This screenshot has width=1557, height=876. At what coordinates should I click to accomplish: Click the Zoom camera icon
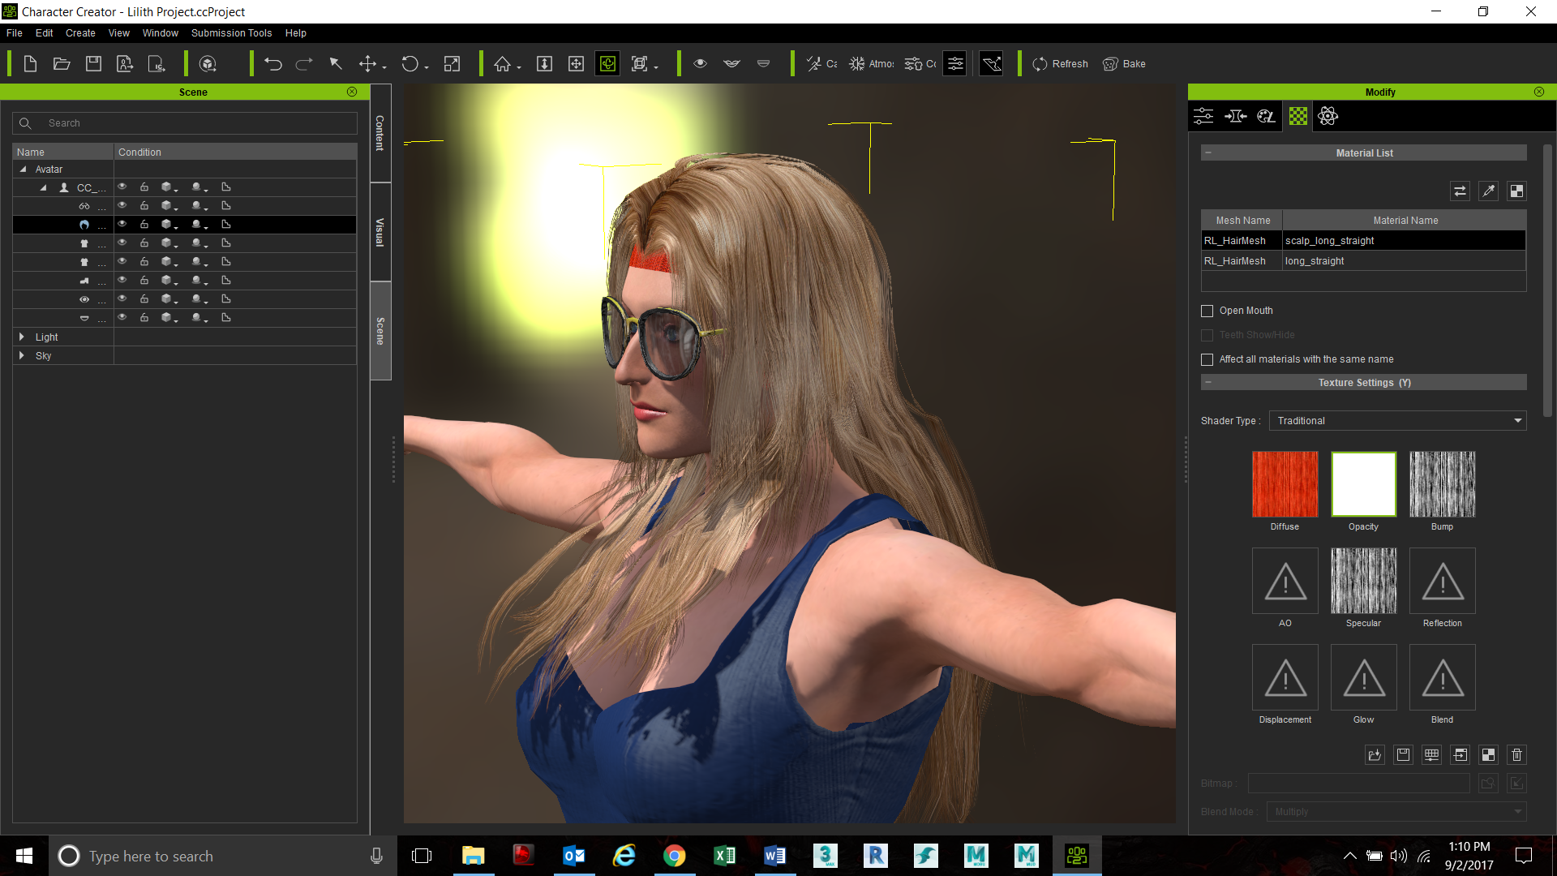click(545, 64)
